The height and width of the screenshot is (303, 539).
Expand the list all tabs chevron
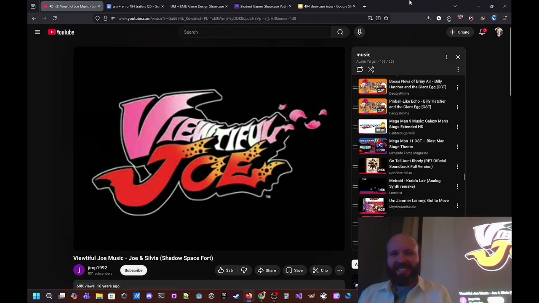coord(455,6)
